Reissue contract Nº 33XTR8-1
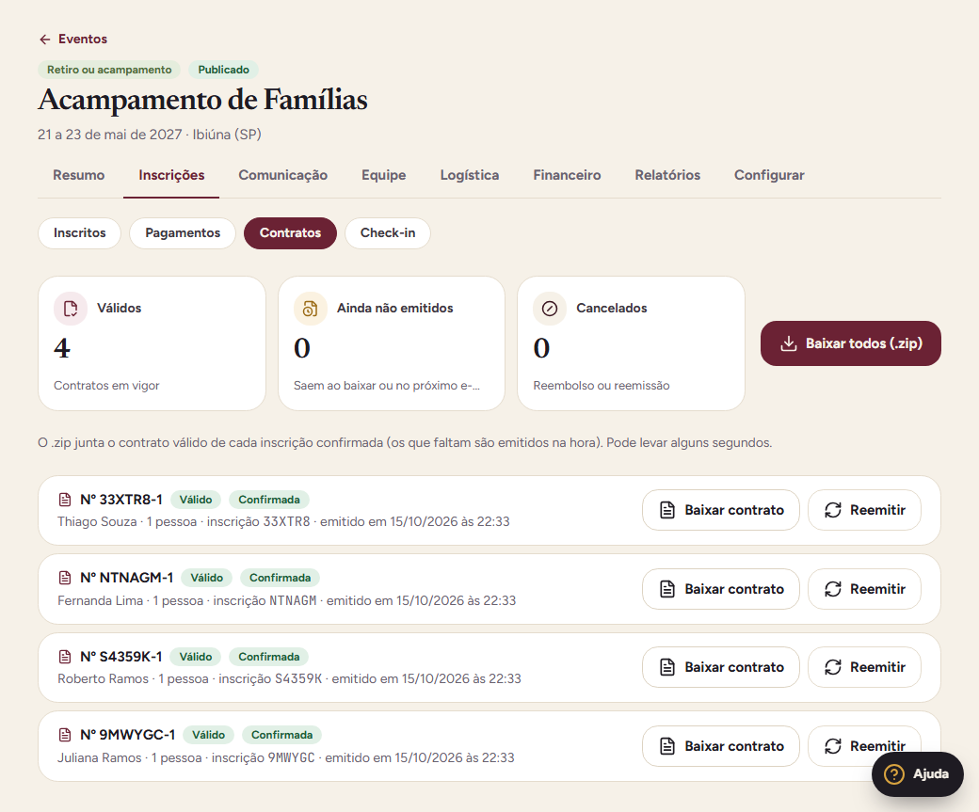Viewport: 979px width, 812px height. 864,511
